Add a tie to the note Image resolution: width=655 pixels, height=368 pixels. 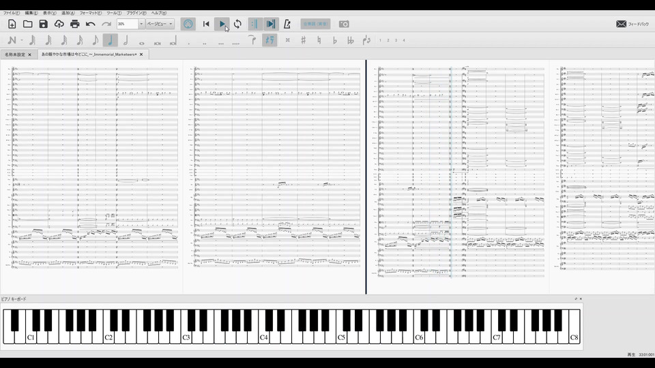pos(252,40)
